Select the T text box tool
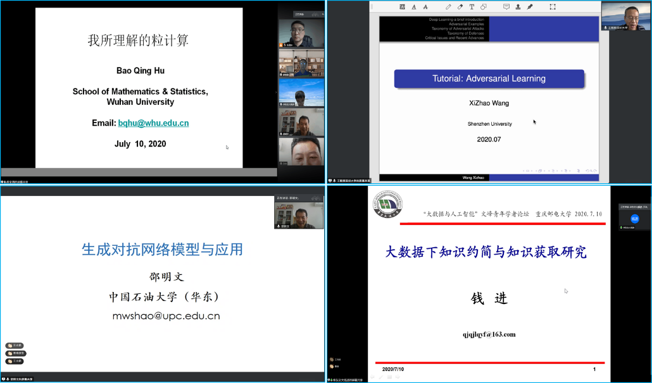 tap(472, 7)
